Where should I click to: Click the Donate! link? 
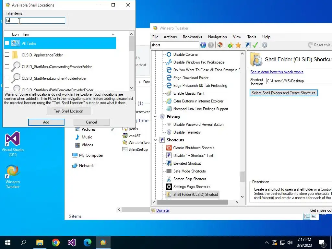(163, 210)
